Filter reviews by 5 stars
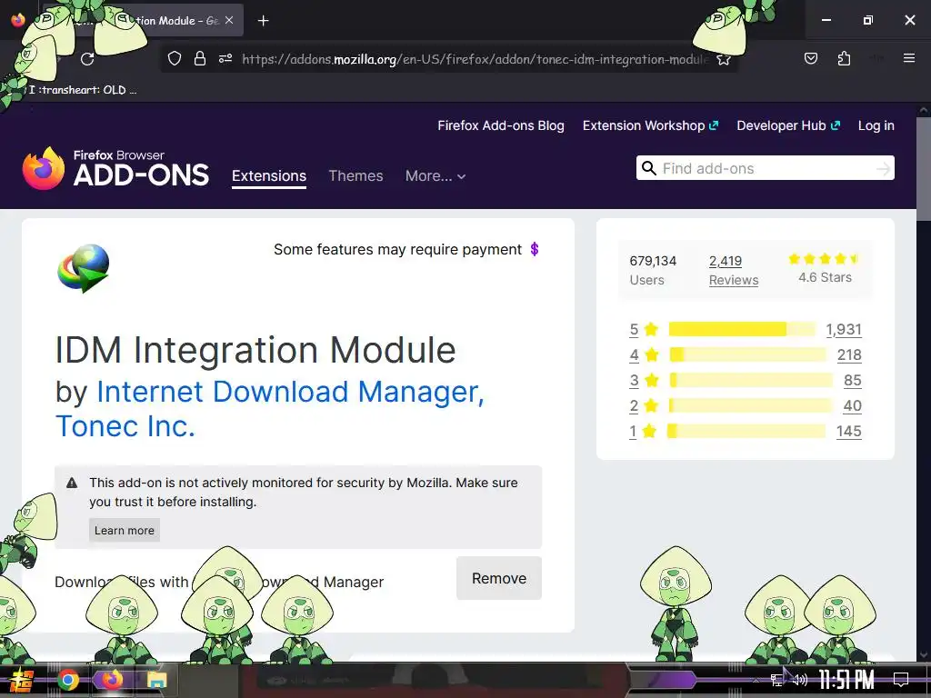This screenshot has height=698, width=931. pos(644,329)
